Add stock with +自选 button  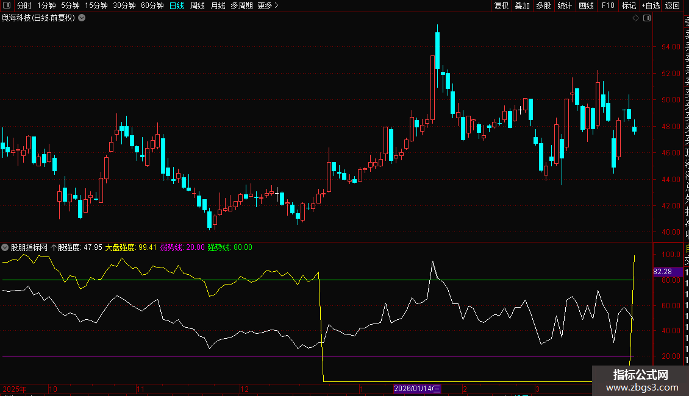point(651,5)
